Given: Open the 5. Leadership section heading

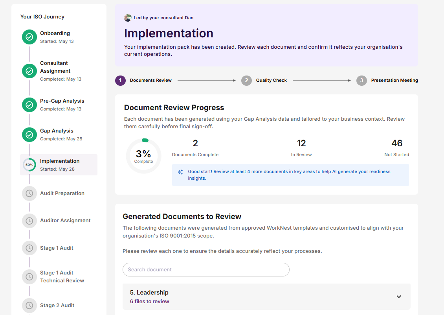Looking at the screenshot, I should click(149, 292).
